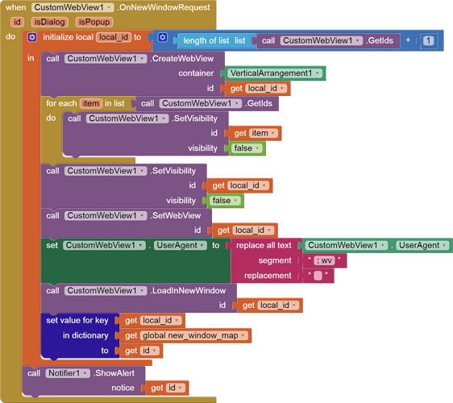Click the number 1 value block
Image resolution: width=453 pixels, height=403 pixels.
click(x=429, y=41)
